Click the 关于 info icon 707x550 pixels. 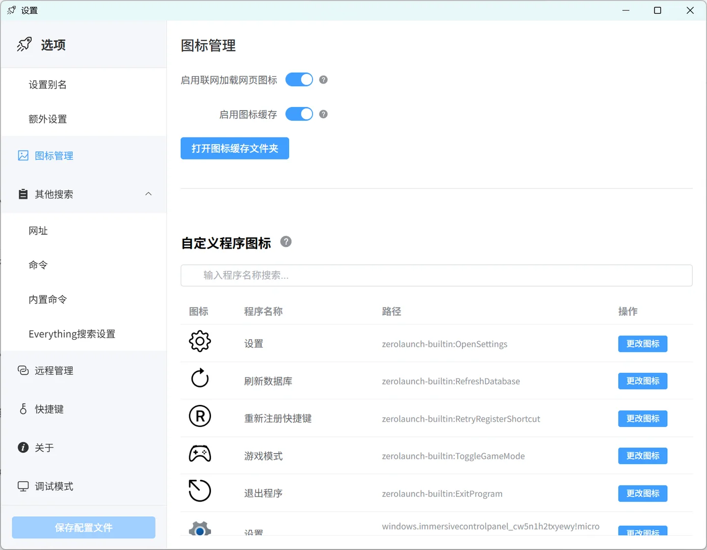pyautogui.click(x=23, y=447)
